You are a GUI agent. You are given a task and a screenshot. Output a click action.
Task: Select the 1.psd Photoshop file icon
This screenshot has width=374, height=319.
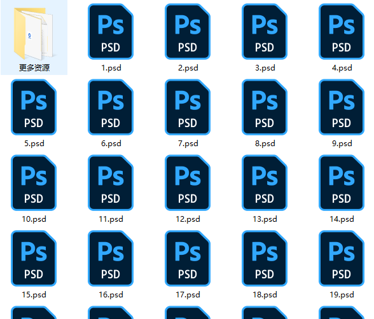(111, 31)
